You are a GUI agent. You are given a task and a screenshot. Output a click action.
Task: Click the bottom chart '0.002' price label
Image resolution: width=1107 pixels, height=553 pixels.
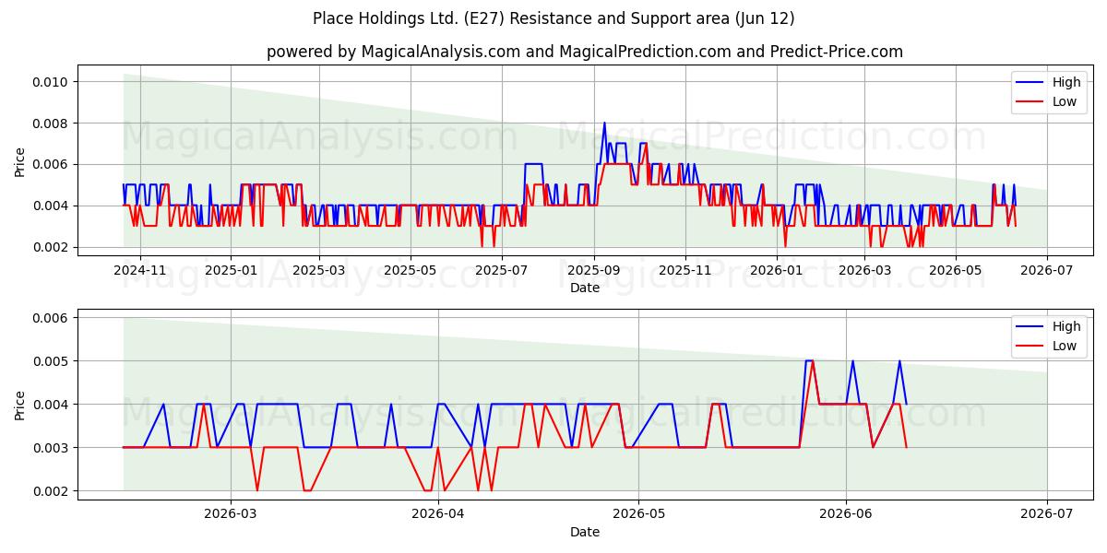[x=51, y=491]
